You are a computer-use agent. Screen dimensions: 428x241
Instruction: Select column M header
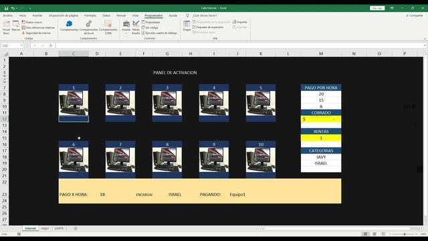point(321,54)
